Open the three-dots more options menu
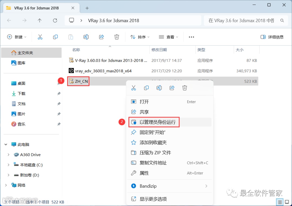Screen dimensions: 292x206 coord(191,37)
